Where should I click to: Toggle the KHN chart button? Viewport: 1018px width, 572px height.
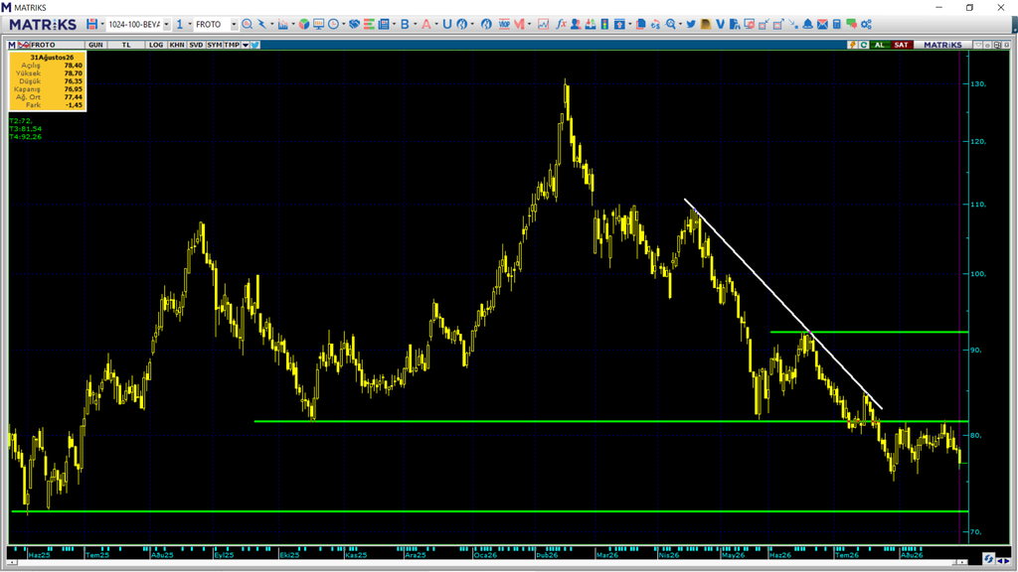177,45
